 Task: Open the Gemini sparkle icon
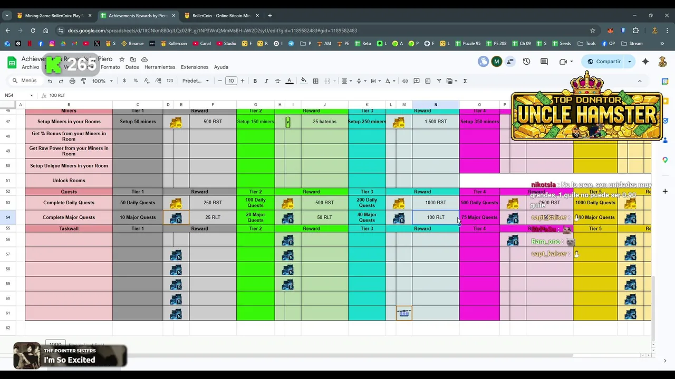645,62
